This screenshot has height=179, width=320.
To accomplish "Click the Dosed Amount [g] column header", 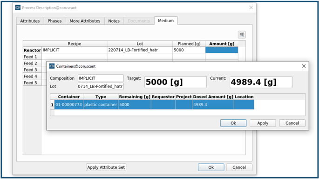I will tap(213, 97).
